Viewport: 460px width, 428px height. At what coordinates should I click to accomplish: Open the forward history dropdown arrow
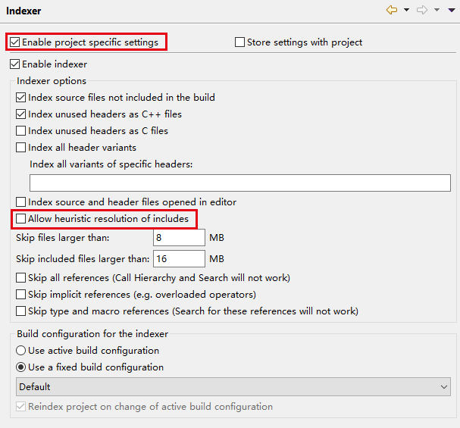click(x=437, y=11)
